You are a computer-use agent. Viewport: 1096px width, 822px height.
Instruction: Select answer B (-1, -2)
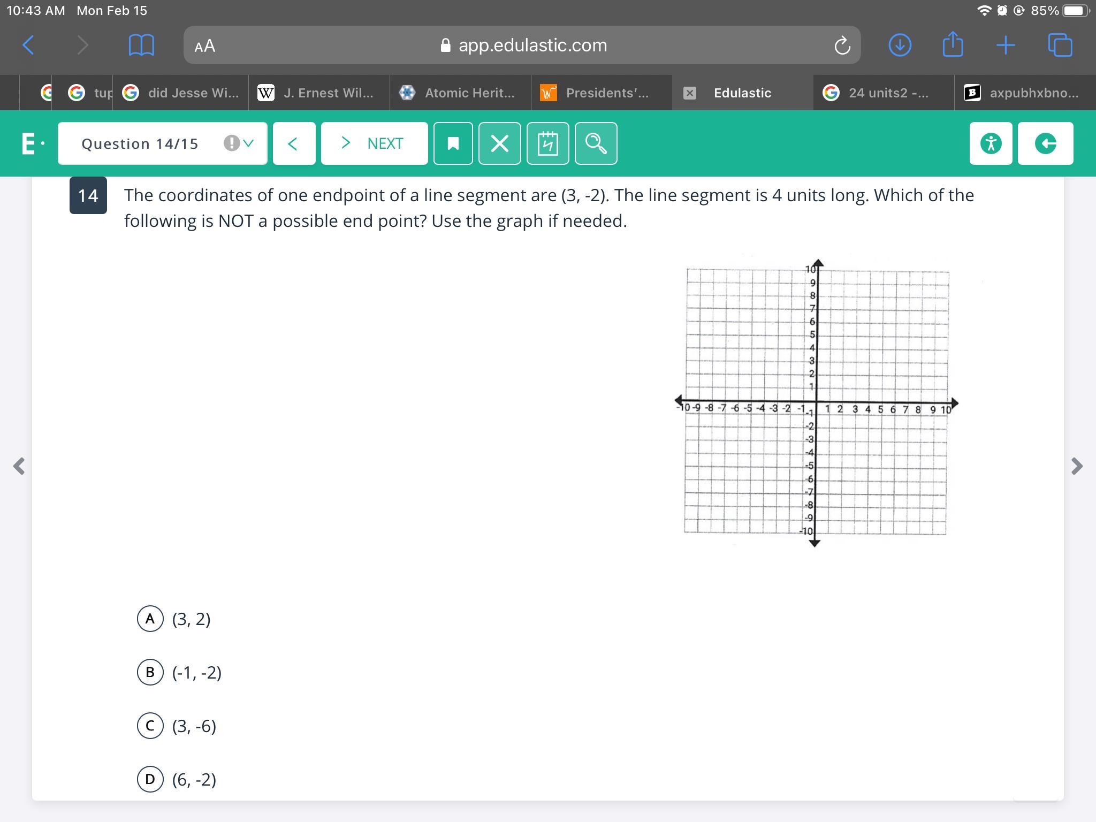pyautogui.click(x=150, y=672)
